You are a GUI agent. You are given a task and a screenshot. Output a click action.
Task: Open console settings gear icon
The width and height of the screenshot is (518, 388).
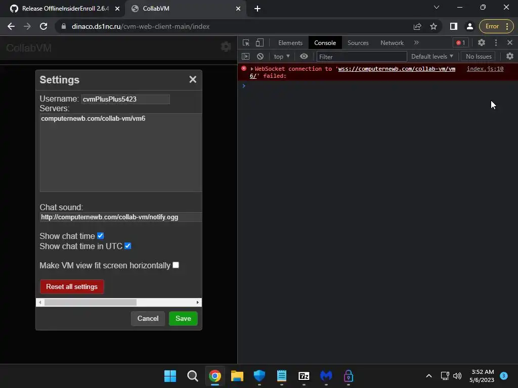coord(510,57)
